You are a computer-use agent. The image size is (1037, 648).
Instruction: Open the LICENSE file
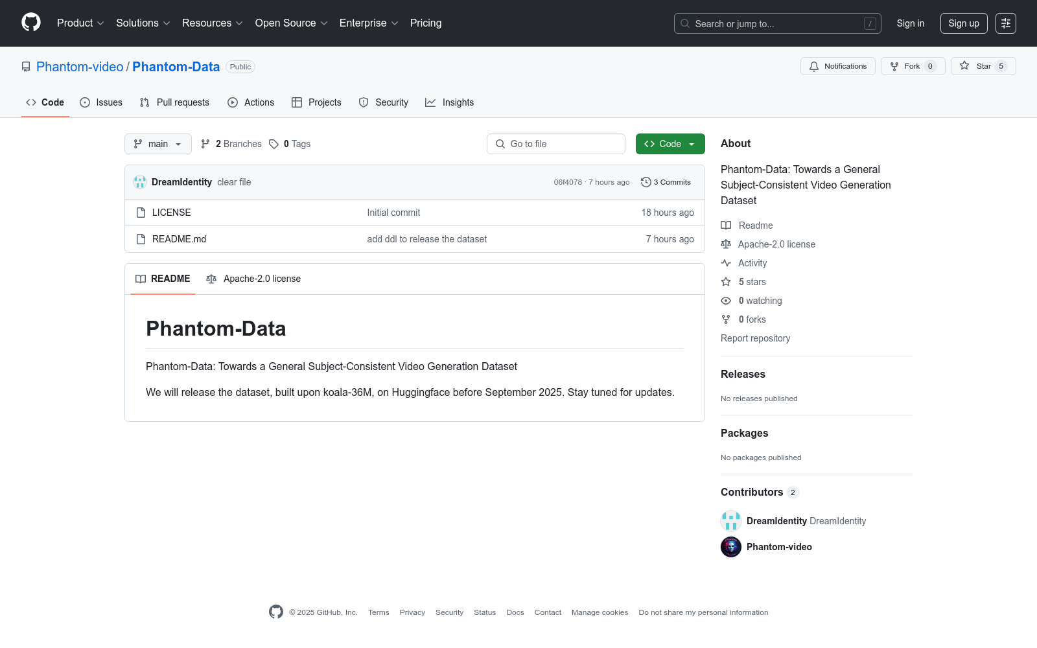(172, 213)
